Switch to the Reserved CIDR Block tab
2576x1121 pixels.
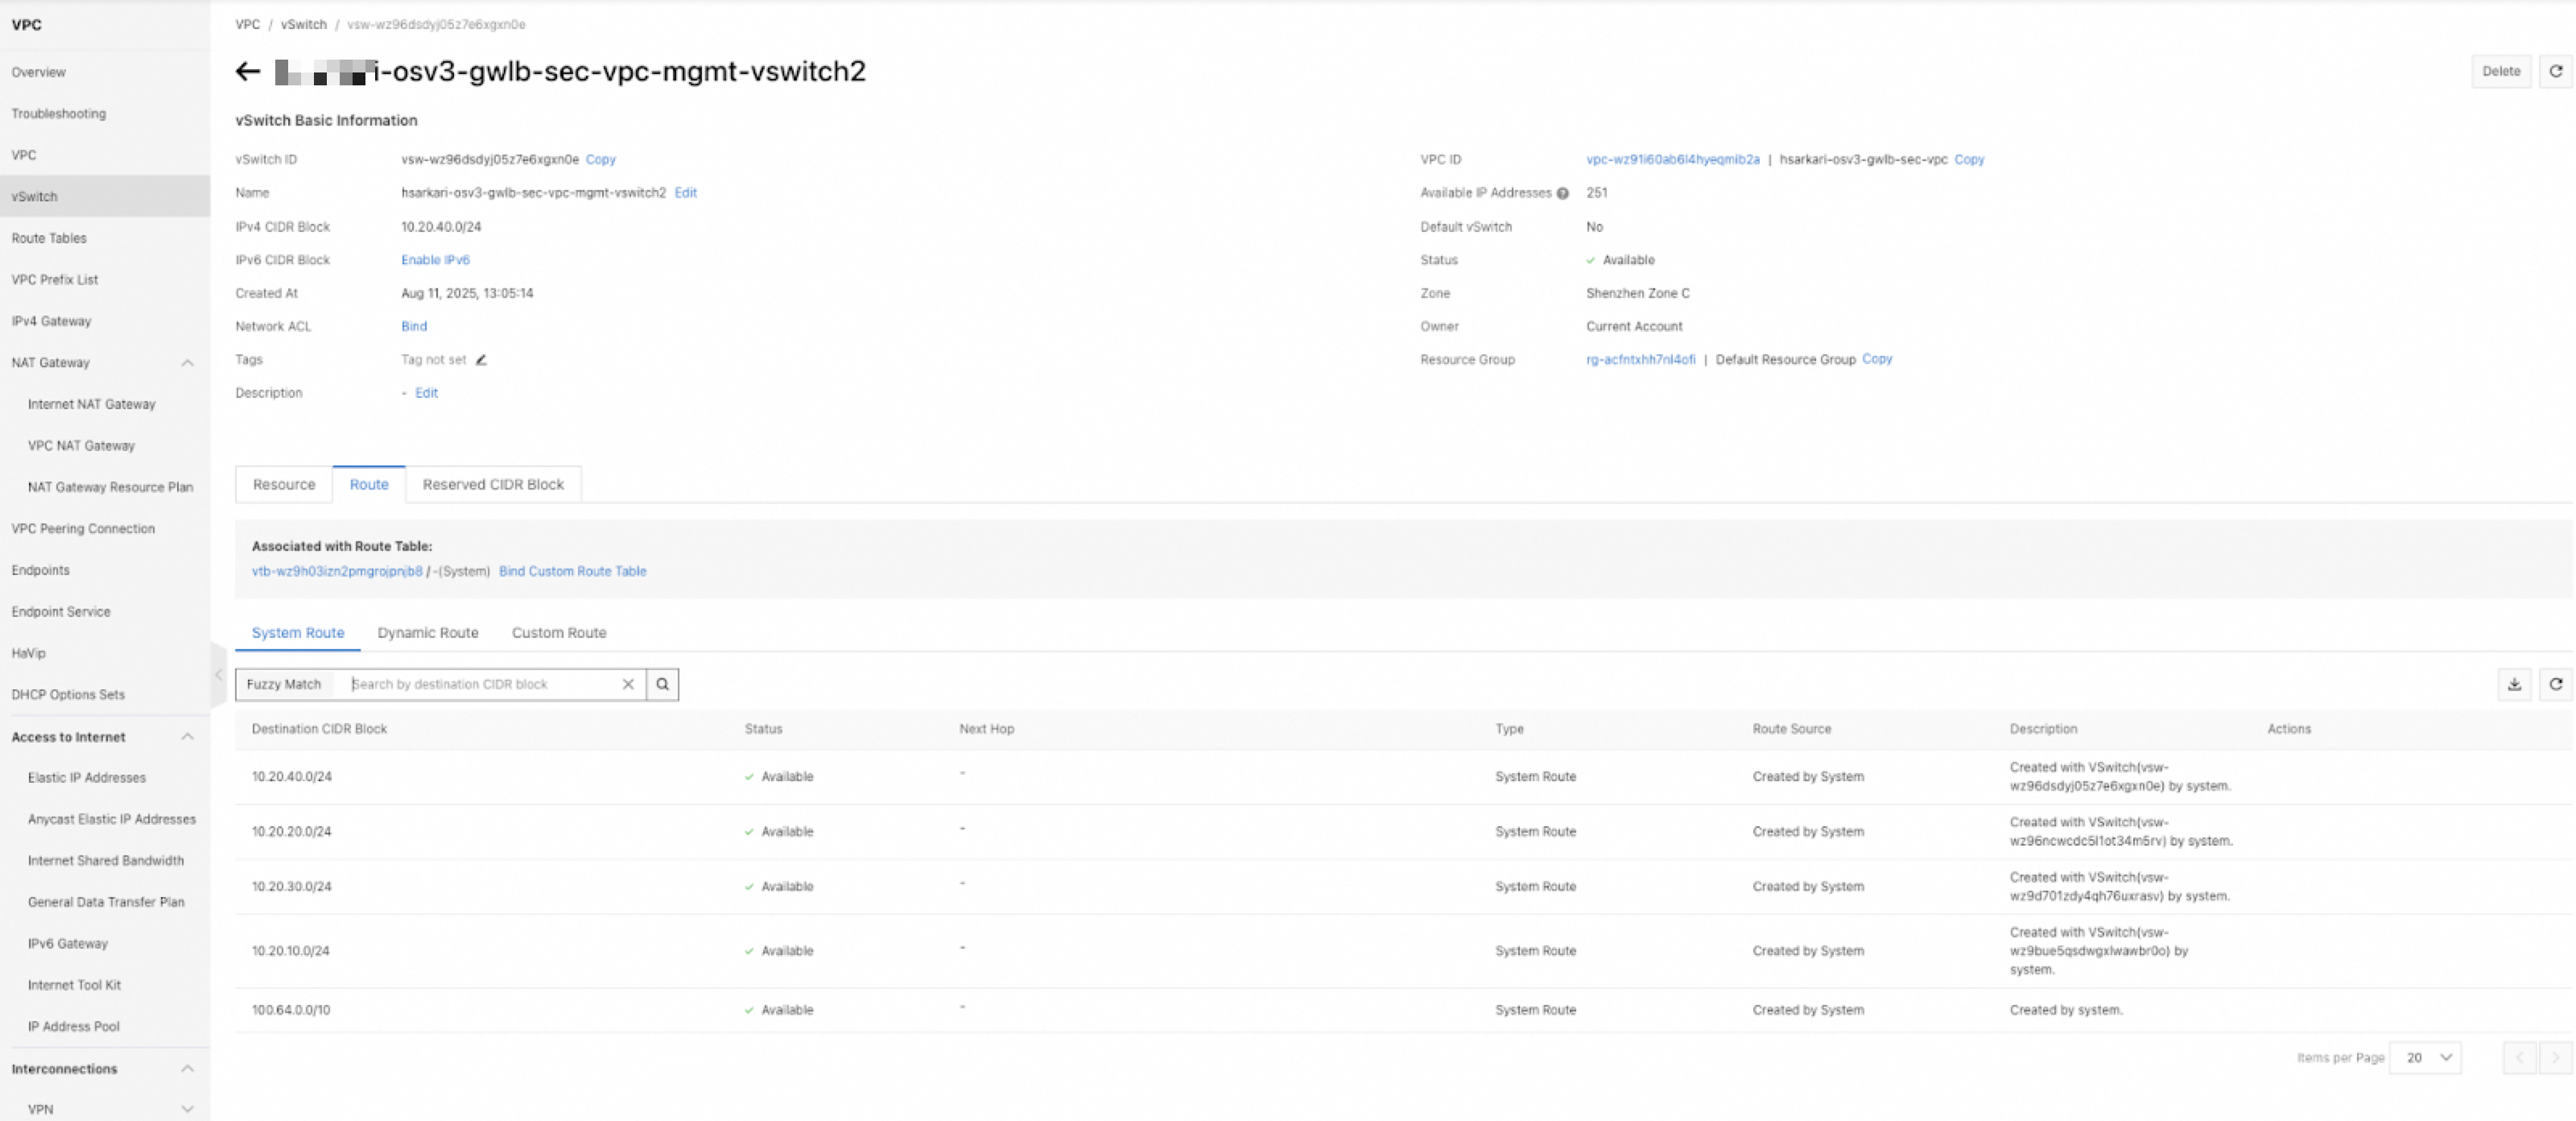493,485
